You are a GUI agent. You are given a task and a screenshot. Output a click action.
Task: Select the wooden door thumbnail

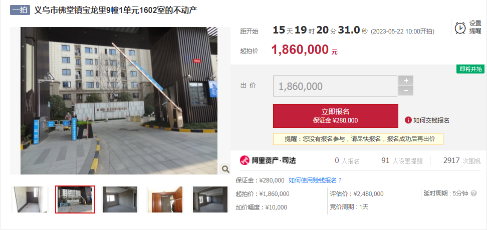(x=165, y=199)
